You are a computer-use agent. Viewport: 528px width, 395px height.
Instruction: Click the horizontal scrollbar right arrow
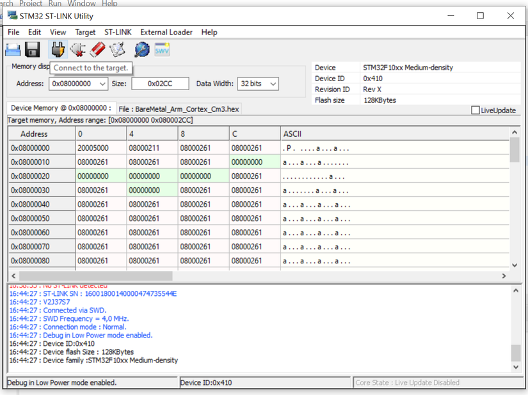(x=504, y=276)
